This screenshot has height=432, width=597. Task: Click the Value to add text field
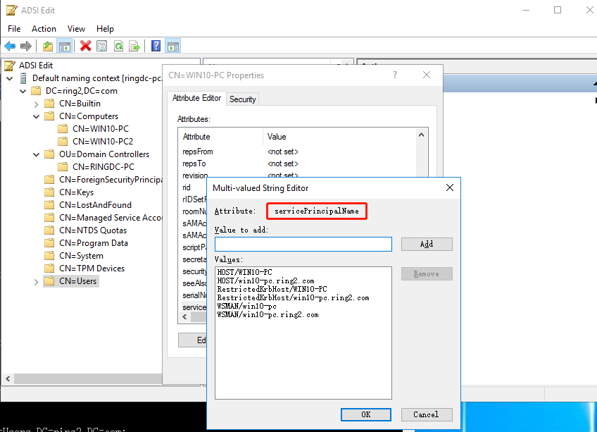(303, 244)
